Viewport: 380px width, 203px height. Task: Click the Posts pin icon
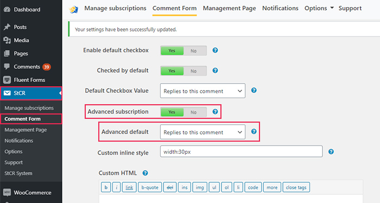point(7,27)
